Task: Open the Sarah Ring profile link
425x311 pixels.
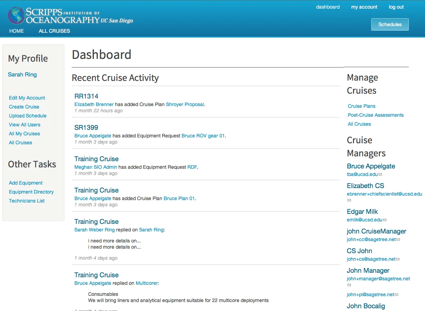Action: tap(22, 75)
